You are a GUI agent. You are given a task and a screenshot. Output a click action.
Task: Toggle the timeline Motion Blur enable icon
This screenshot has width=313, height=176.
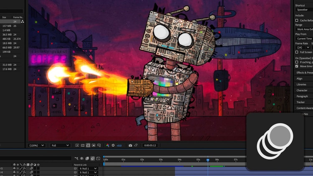(93, 158)
